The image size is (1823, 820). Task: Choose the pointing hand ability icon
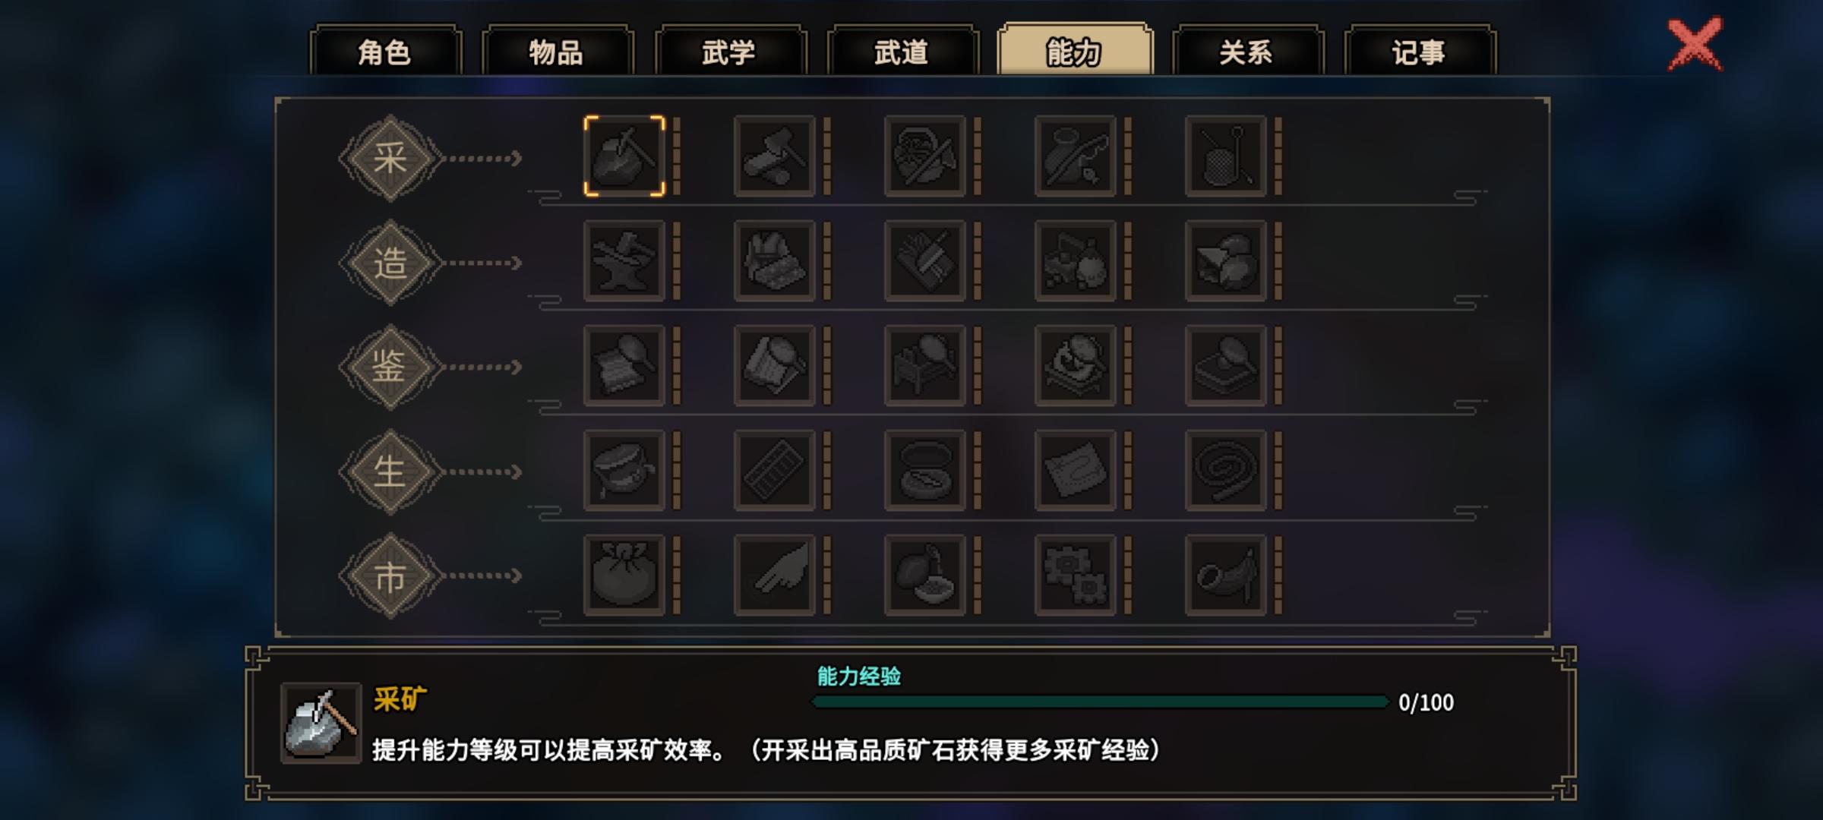point(774,575)
